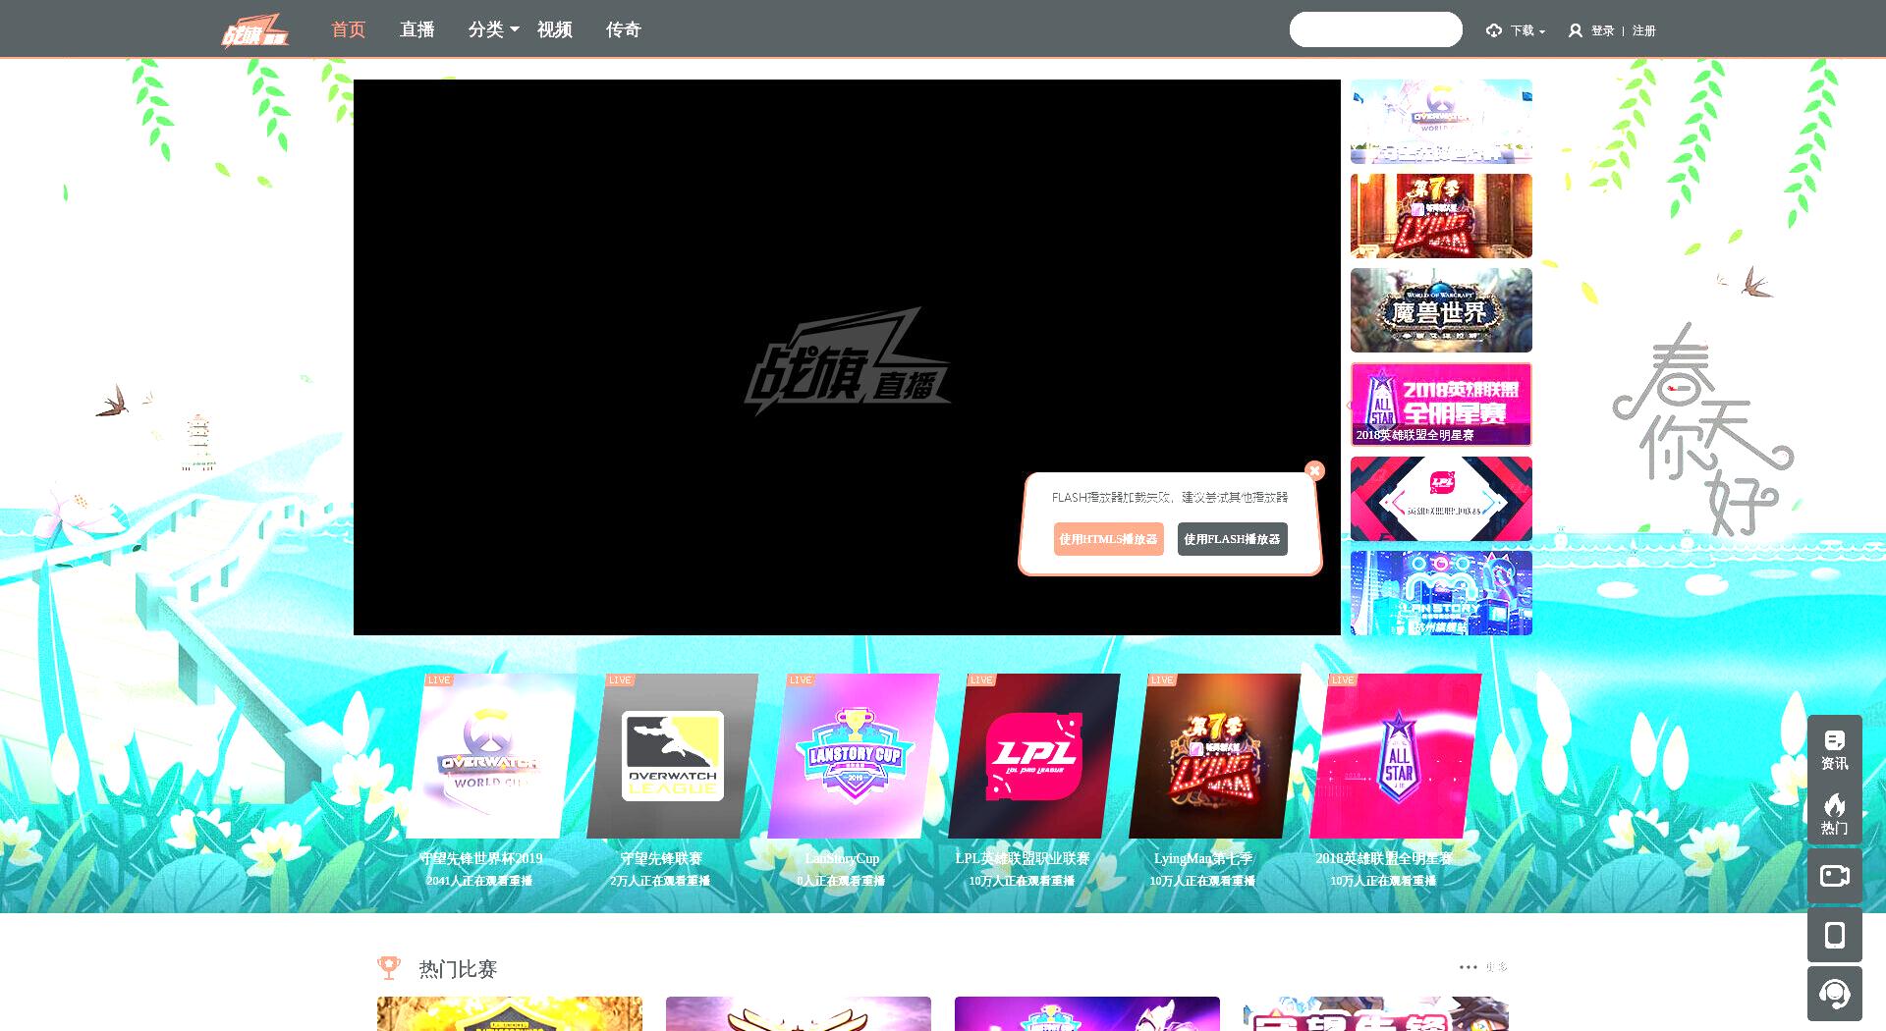Close the FLASH player failure popup
The image size is (1886, 1031).
[1314, 470]
